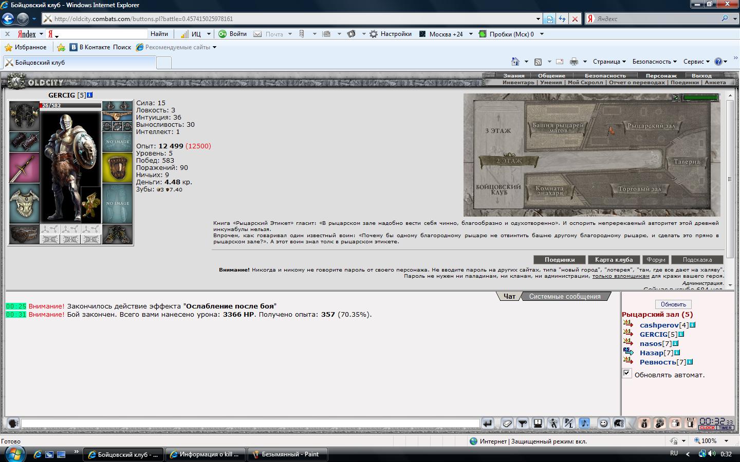Toggle the P/L transliteration icon
740x462 pixels.
click(x=569, y=423)
